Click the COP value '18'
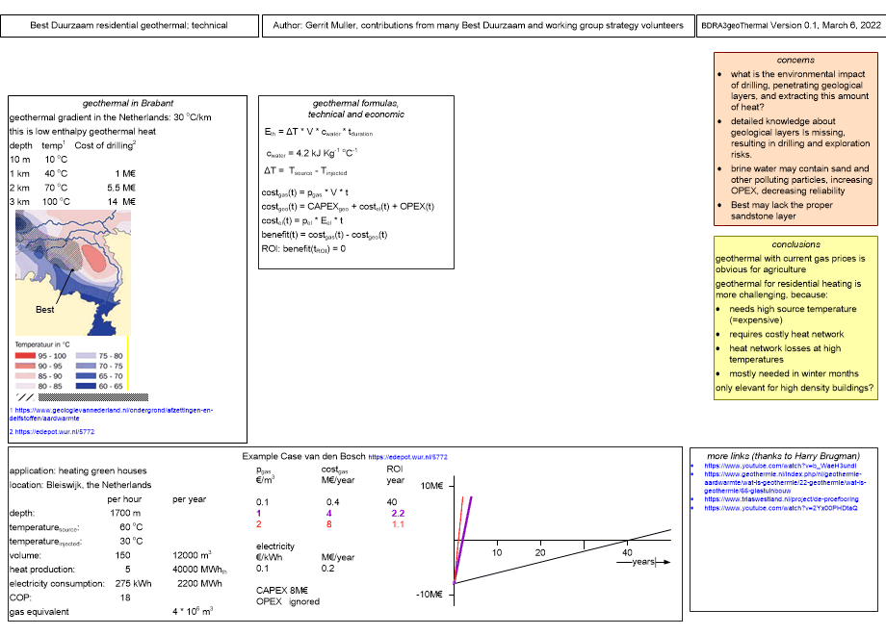The height and width of the screenshot is (635, 886). [x=125, y=597]
